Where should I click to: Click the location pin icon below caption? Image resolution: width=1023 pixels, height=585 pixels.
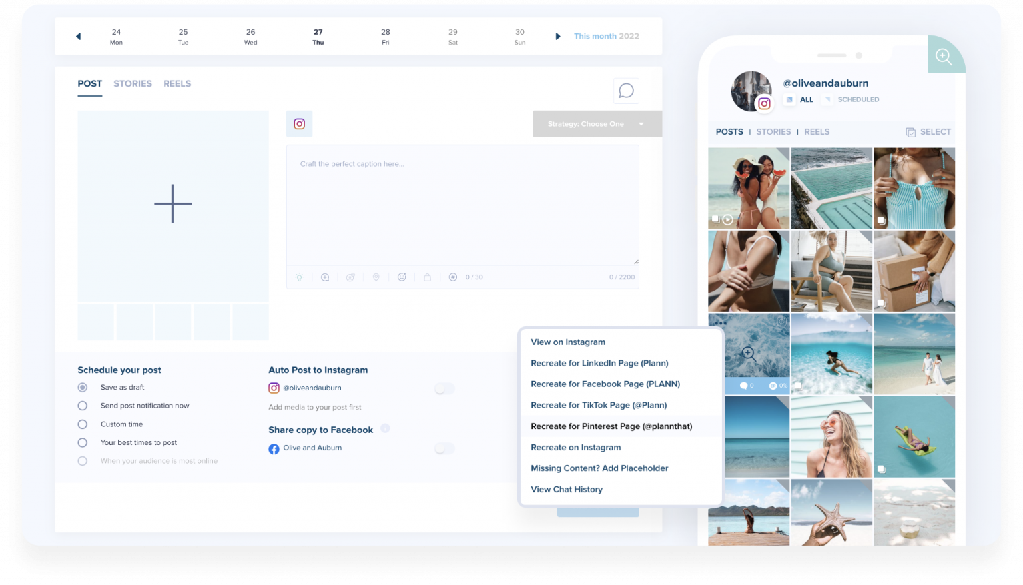pos(376,277)
